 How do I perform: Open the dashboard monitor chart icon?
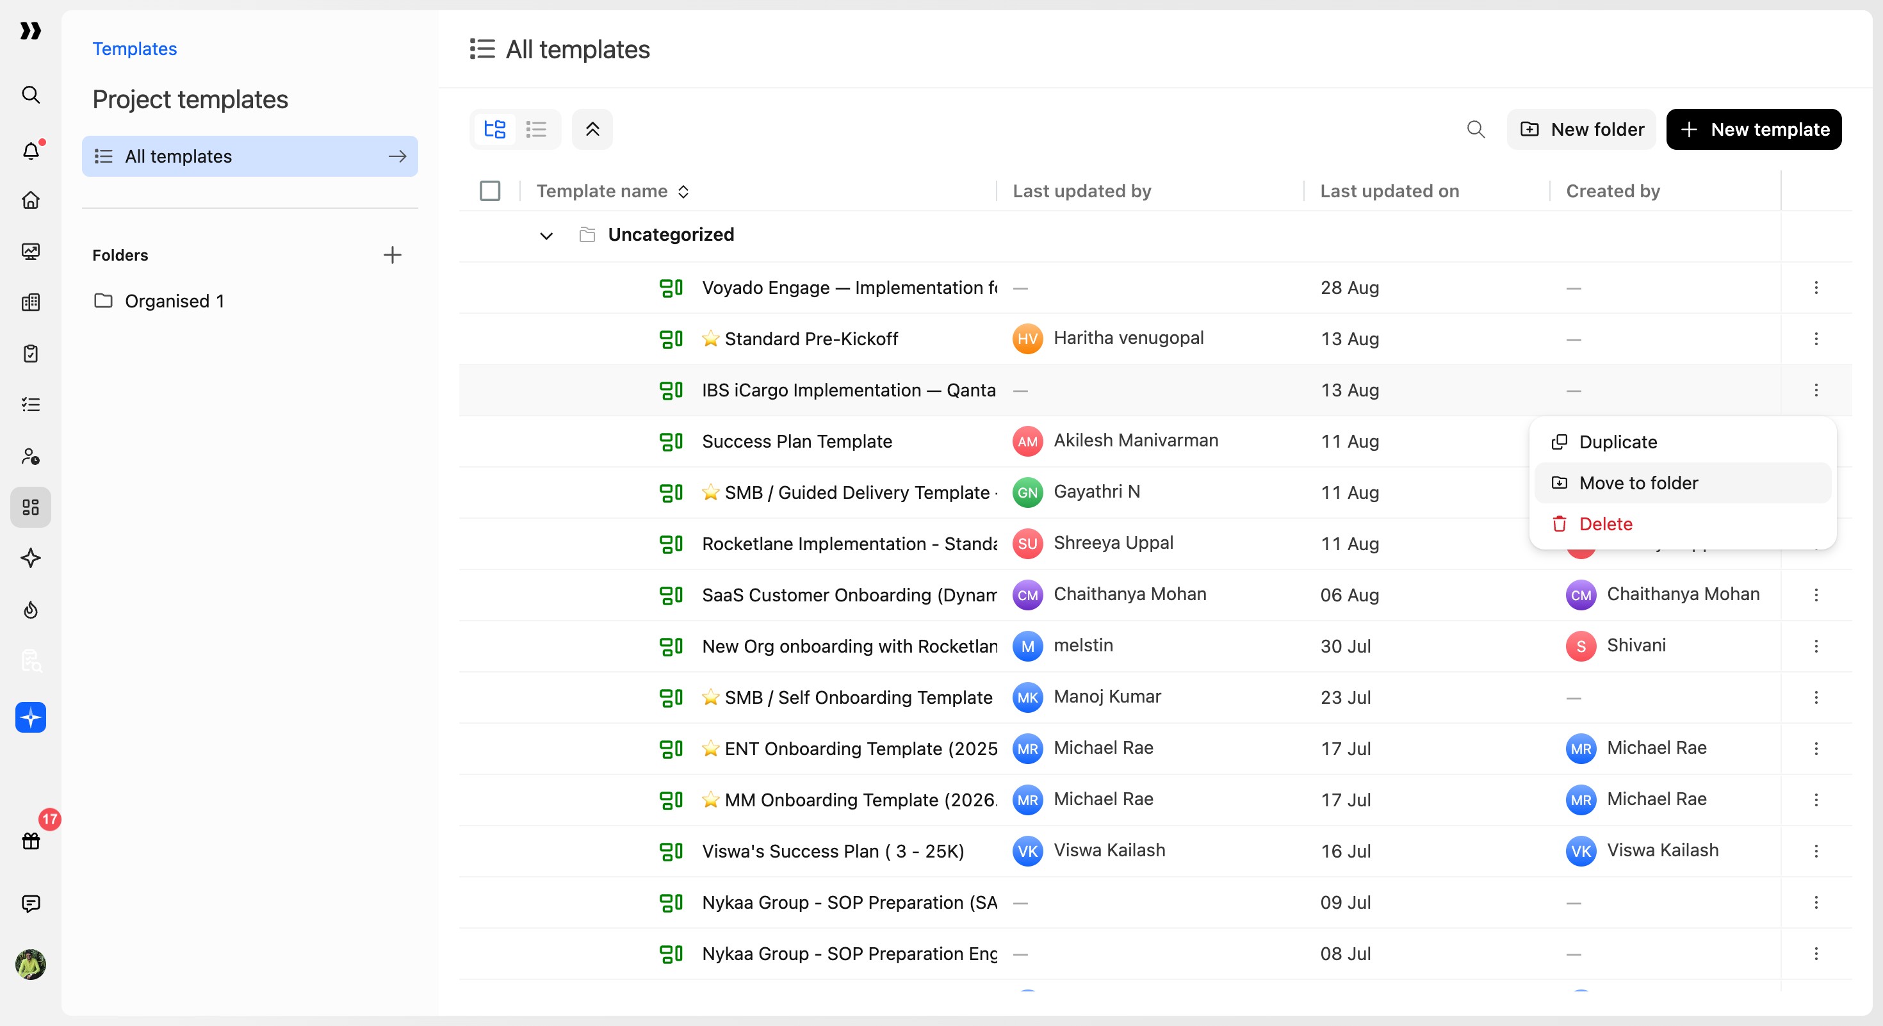[x=30, y=250]
